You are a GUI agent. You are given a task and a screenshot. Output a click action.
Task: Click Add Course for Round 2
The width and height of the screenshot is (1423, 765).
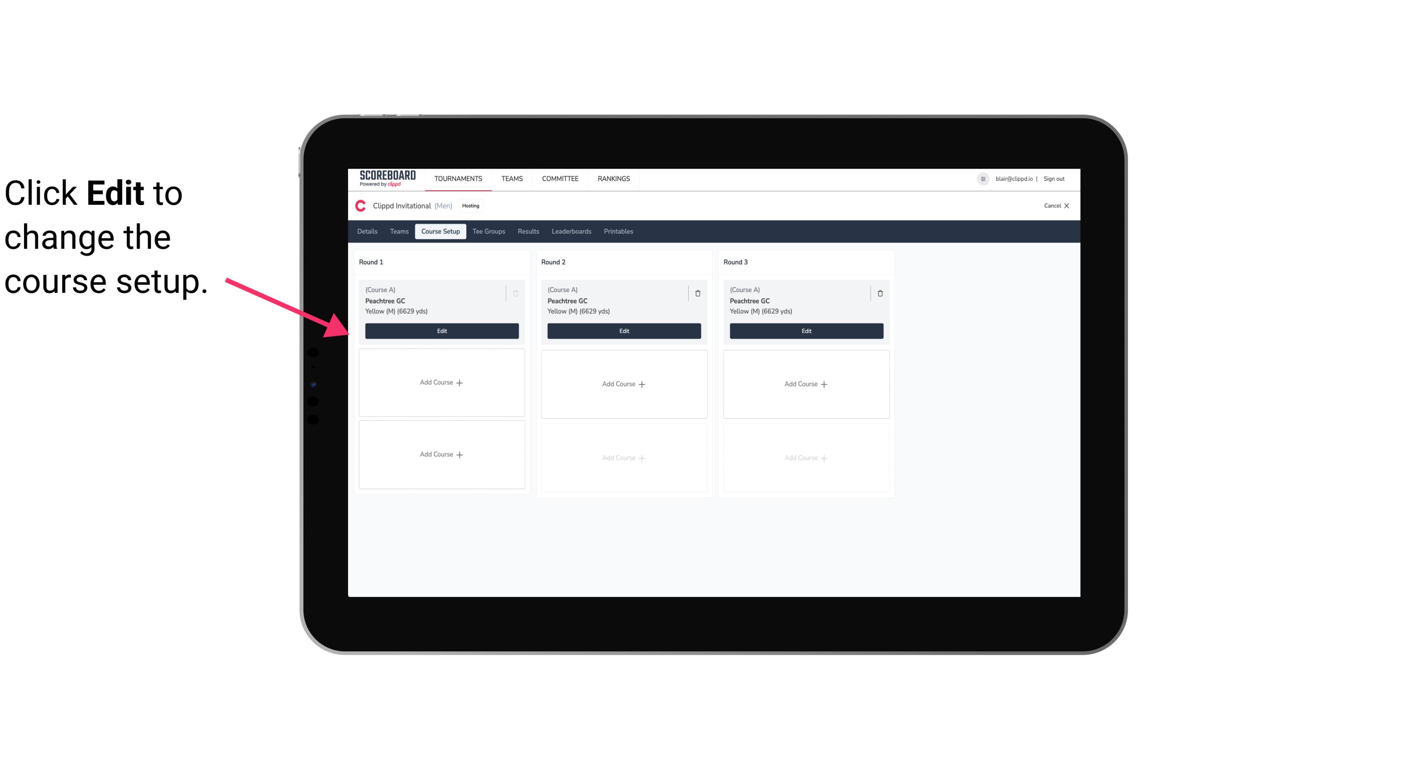[x=624, y=384]
